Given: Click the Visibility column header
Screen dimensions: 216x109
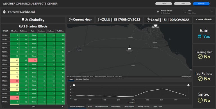Looking at the screenshot, I should coord(60,31).
